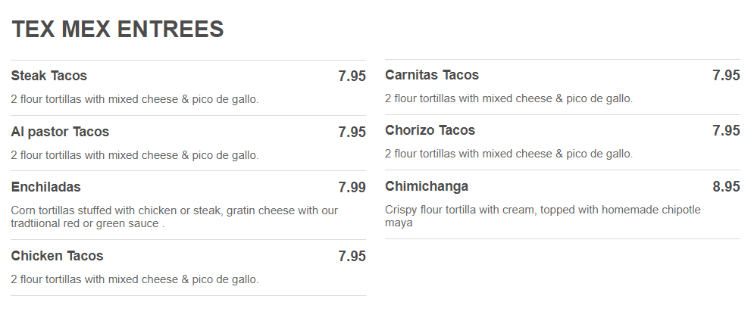
Task: Click the Chicken Tacos price
Action: coord(352,257)
